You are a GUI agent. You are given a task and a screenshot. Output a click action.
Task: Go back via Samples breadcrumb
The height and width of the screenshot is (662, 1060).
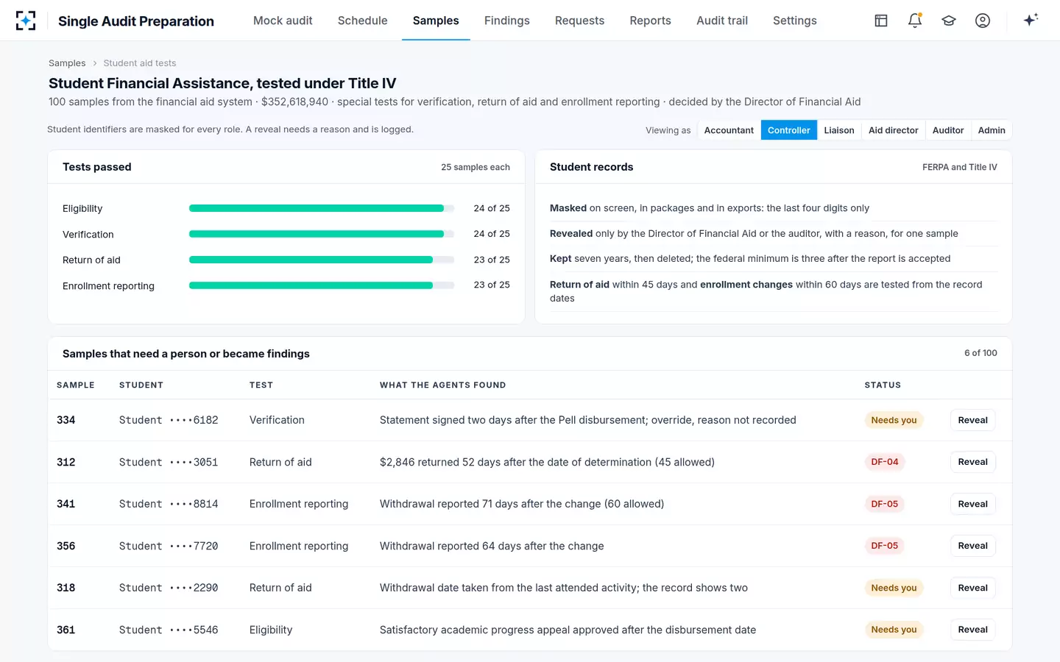pos(67,63)
